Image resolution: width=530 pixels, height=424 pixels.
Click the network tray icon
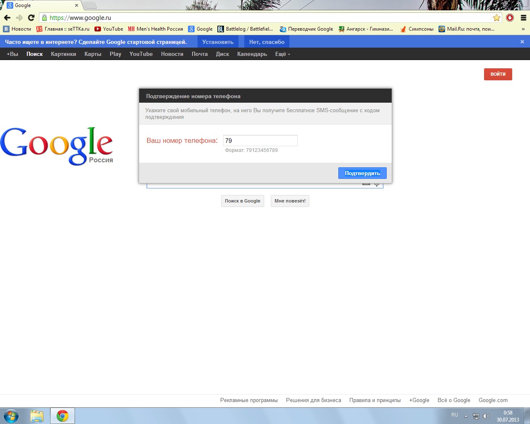coord(476,416)
